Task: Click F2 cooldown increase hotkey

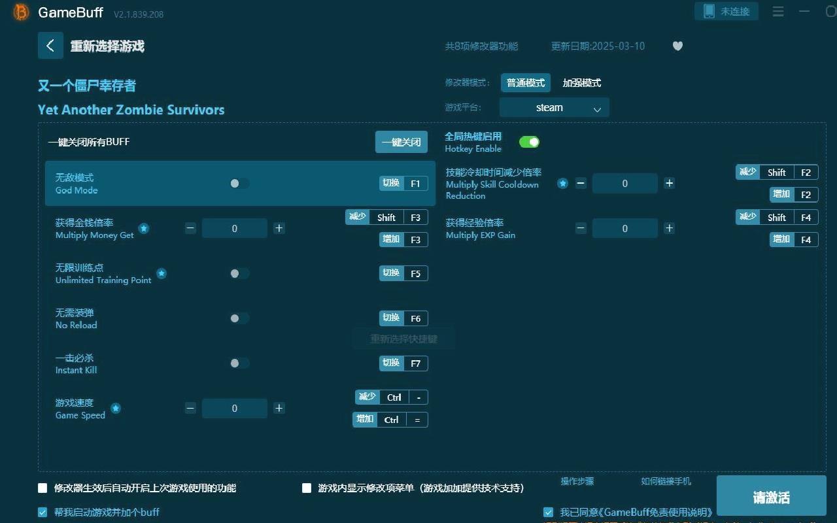Action: tap(794, 194)
